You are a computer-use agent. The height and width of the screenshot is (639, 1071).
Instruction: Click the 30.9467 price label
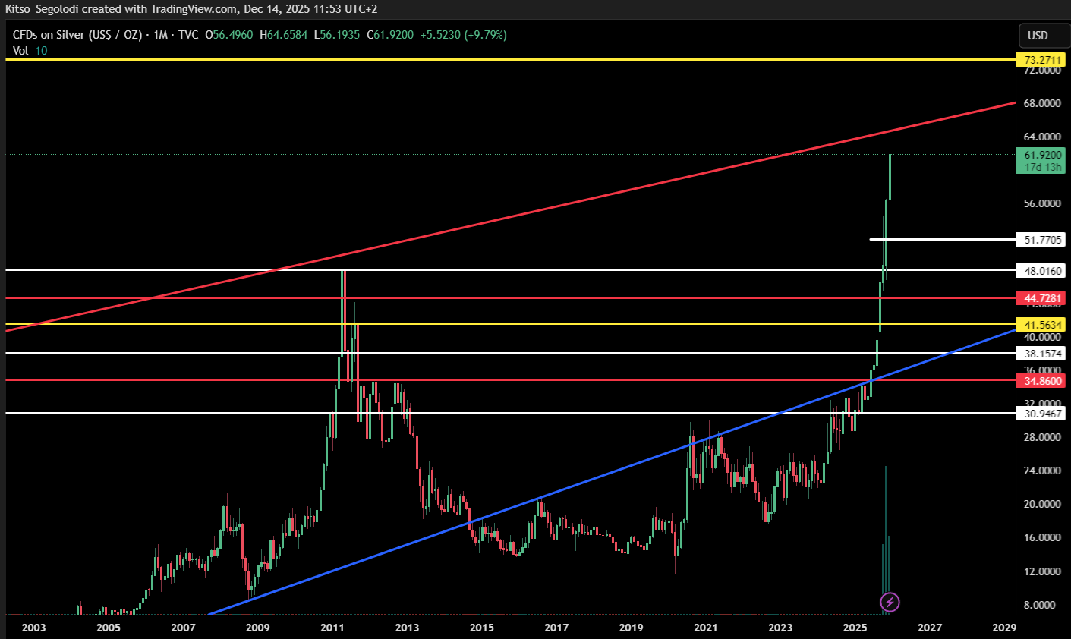click(1042, 414)
